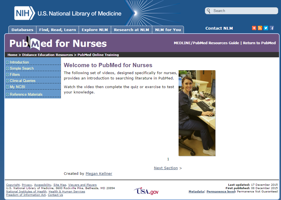Click the search magnifier icon
Viewport: 281px width, 200px height.
209,11
